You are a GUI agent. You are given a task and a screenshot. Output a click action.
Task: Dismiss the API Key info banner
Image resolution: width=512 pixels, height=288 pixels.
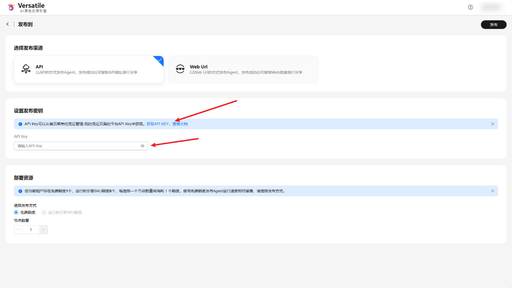(x=492, y=124)
